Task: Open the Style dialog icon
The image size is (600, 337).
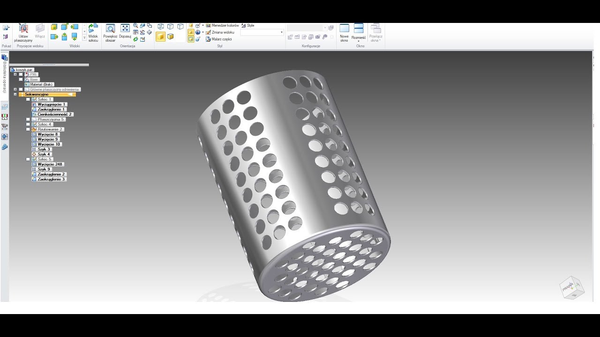Action: (x=248, y=26)
